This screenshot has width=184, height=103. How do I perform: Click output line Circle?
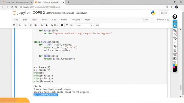tap(37, 86)
